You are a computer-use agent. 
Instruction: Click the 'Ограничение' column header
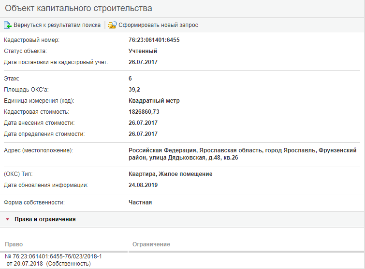(x=151, y=244)
